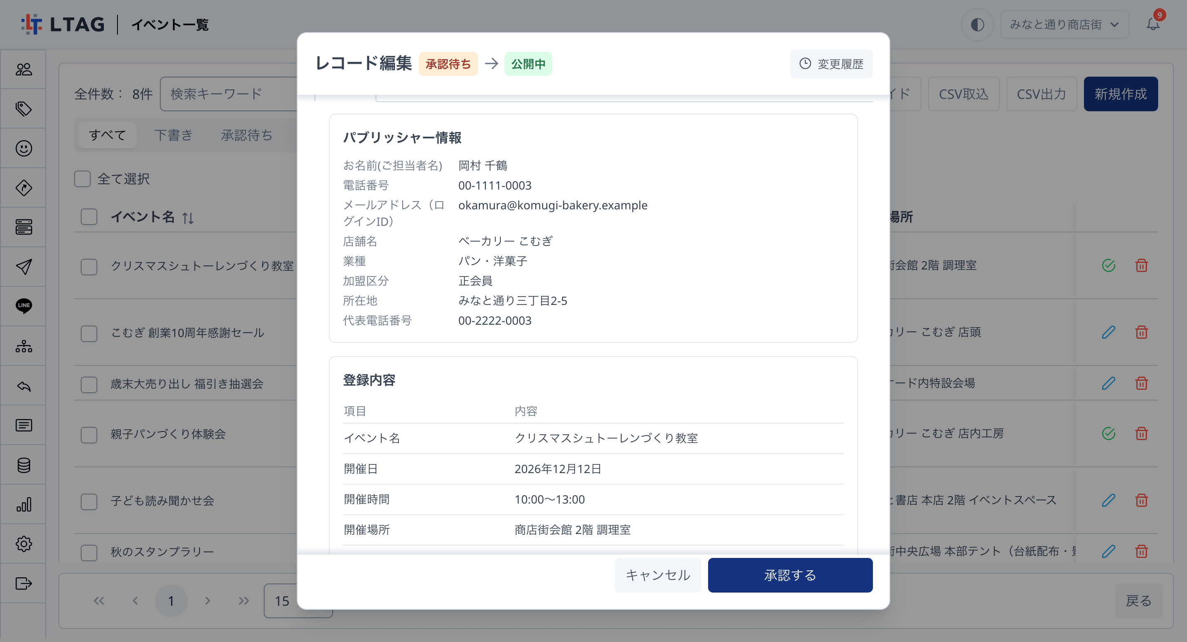
Task: Click the CSV取込 button
Action: pyautogui.click(x=963, y=94)
